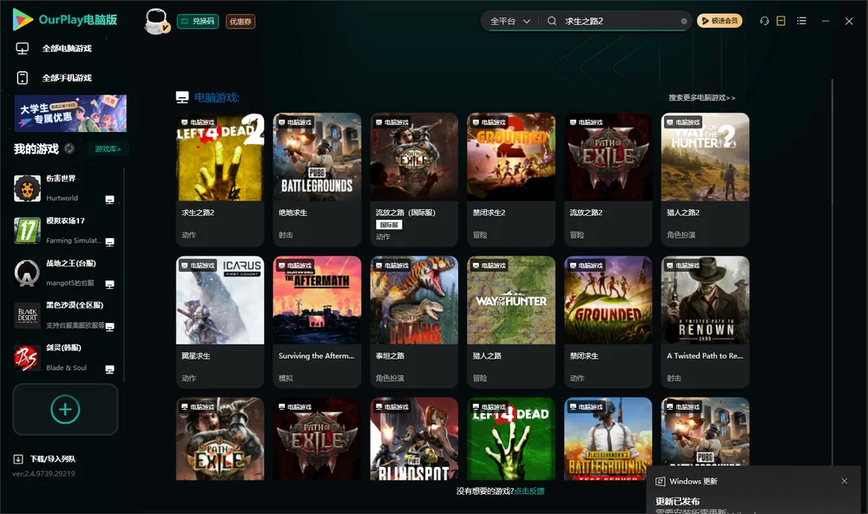The image size is (868, 514).
Task: Click the OurPlay logo icon
Action: tap(23, 19)
